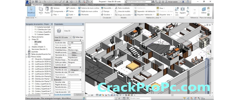Open the Ayuda de propiedades link

click(62, 94)
